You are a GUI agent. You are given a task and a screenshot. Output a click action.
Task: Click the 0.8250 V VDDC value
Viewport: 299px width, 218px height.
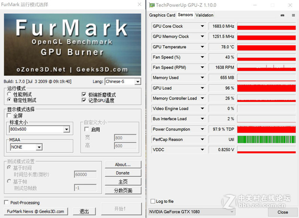(x=222, y=150)
